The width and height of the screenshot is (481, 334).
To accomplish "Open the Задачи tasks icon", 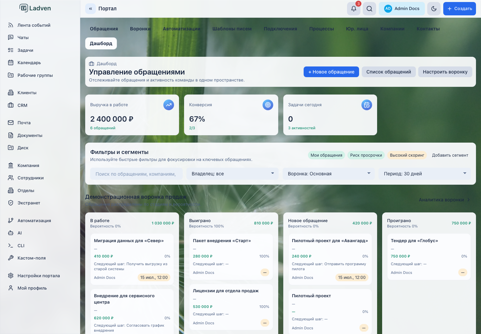I will [11, 50].
